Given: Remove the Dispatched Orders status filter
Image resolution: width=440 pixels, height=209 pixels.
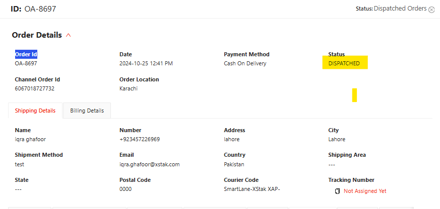Looking at the screenshot, I should pos(431,10).
